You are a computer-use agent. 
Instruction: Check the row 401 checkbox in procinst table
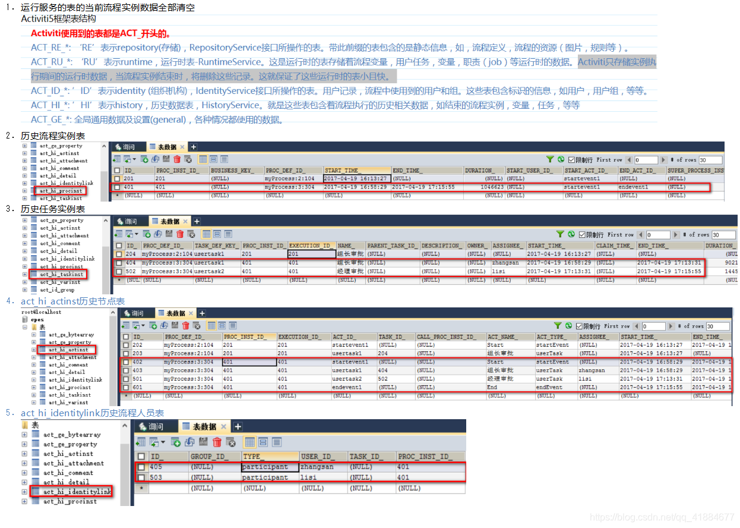tap(118, 187)
